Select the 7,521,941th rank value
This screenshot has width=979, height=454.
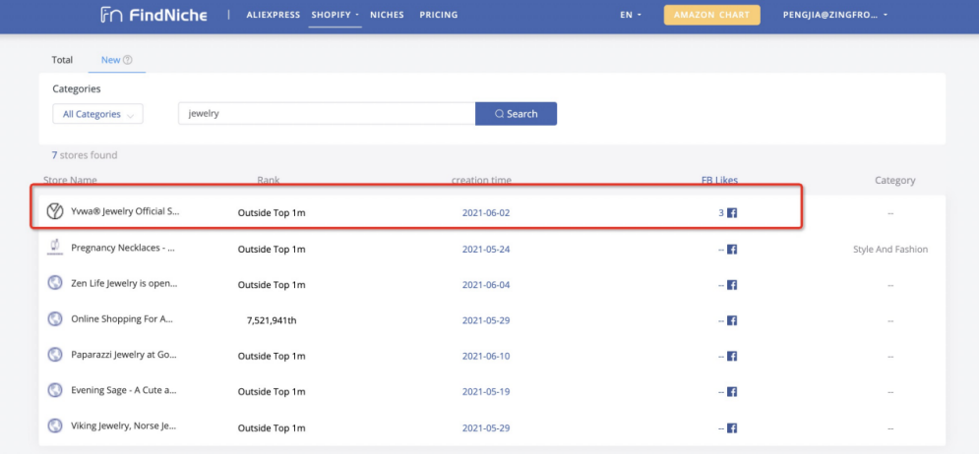click(x=272, y=320)
